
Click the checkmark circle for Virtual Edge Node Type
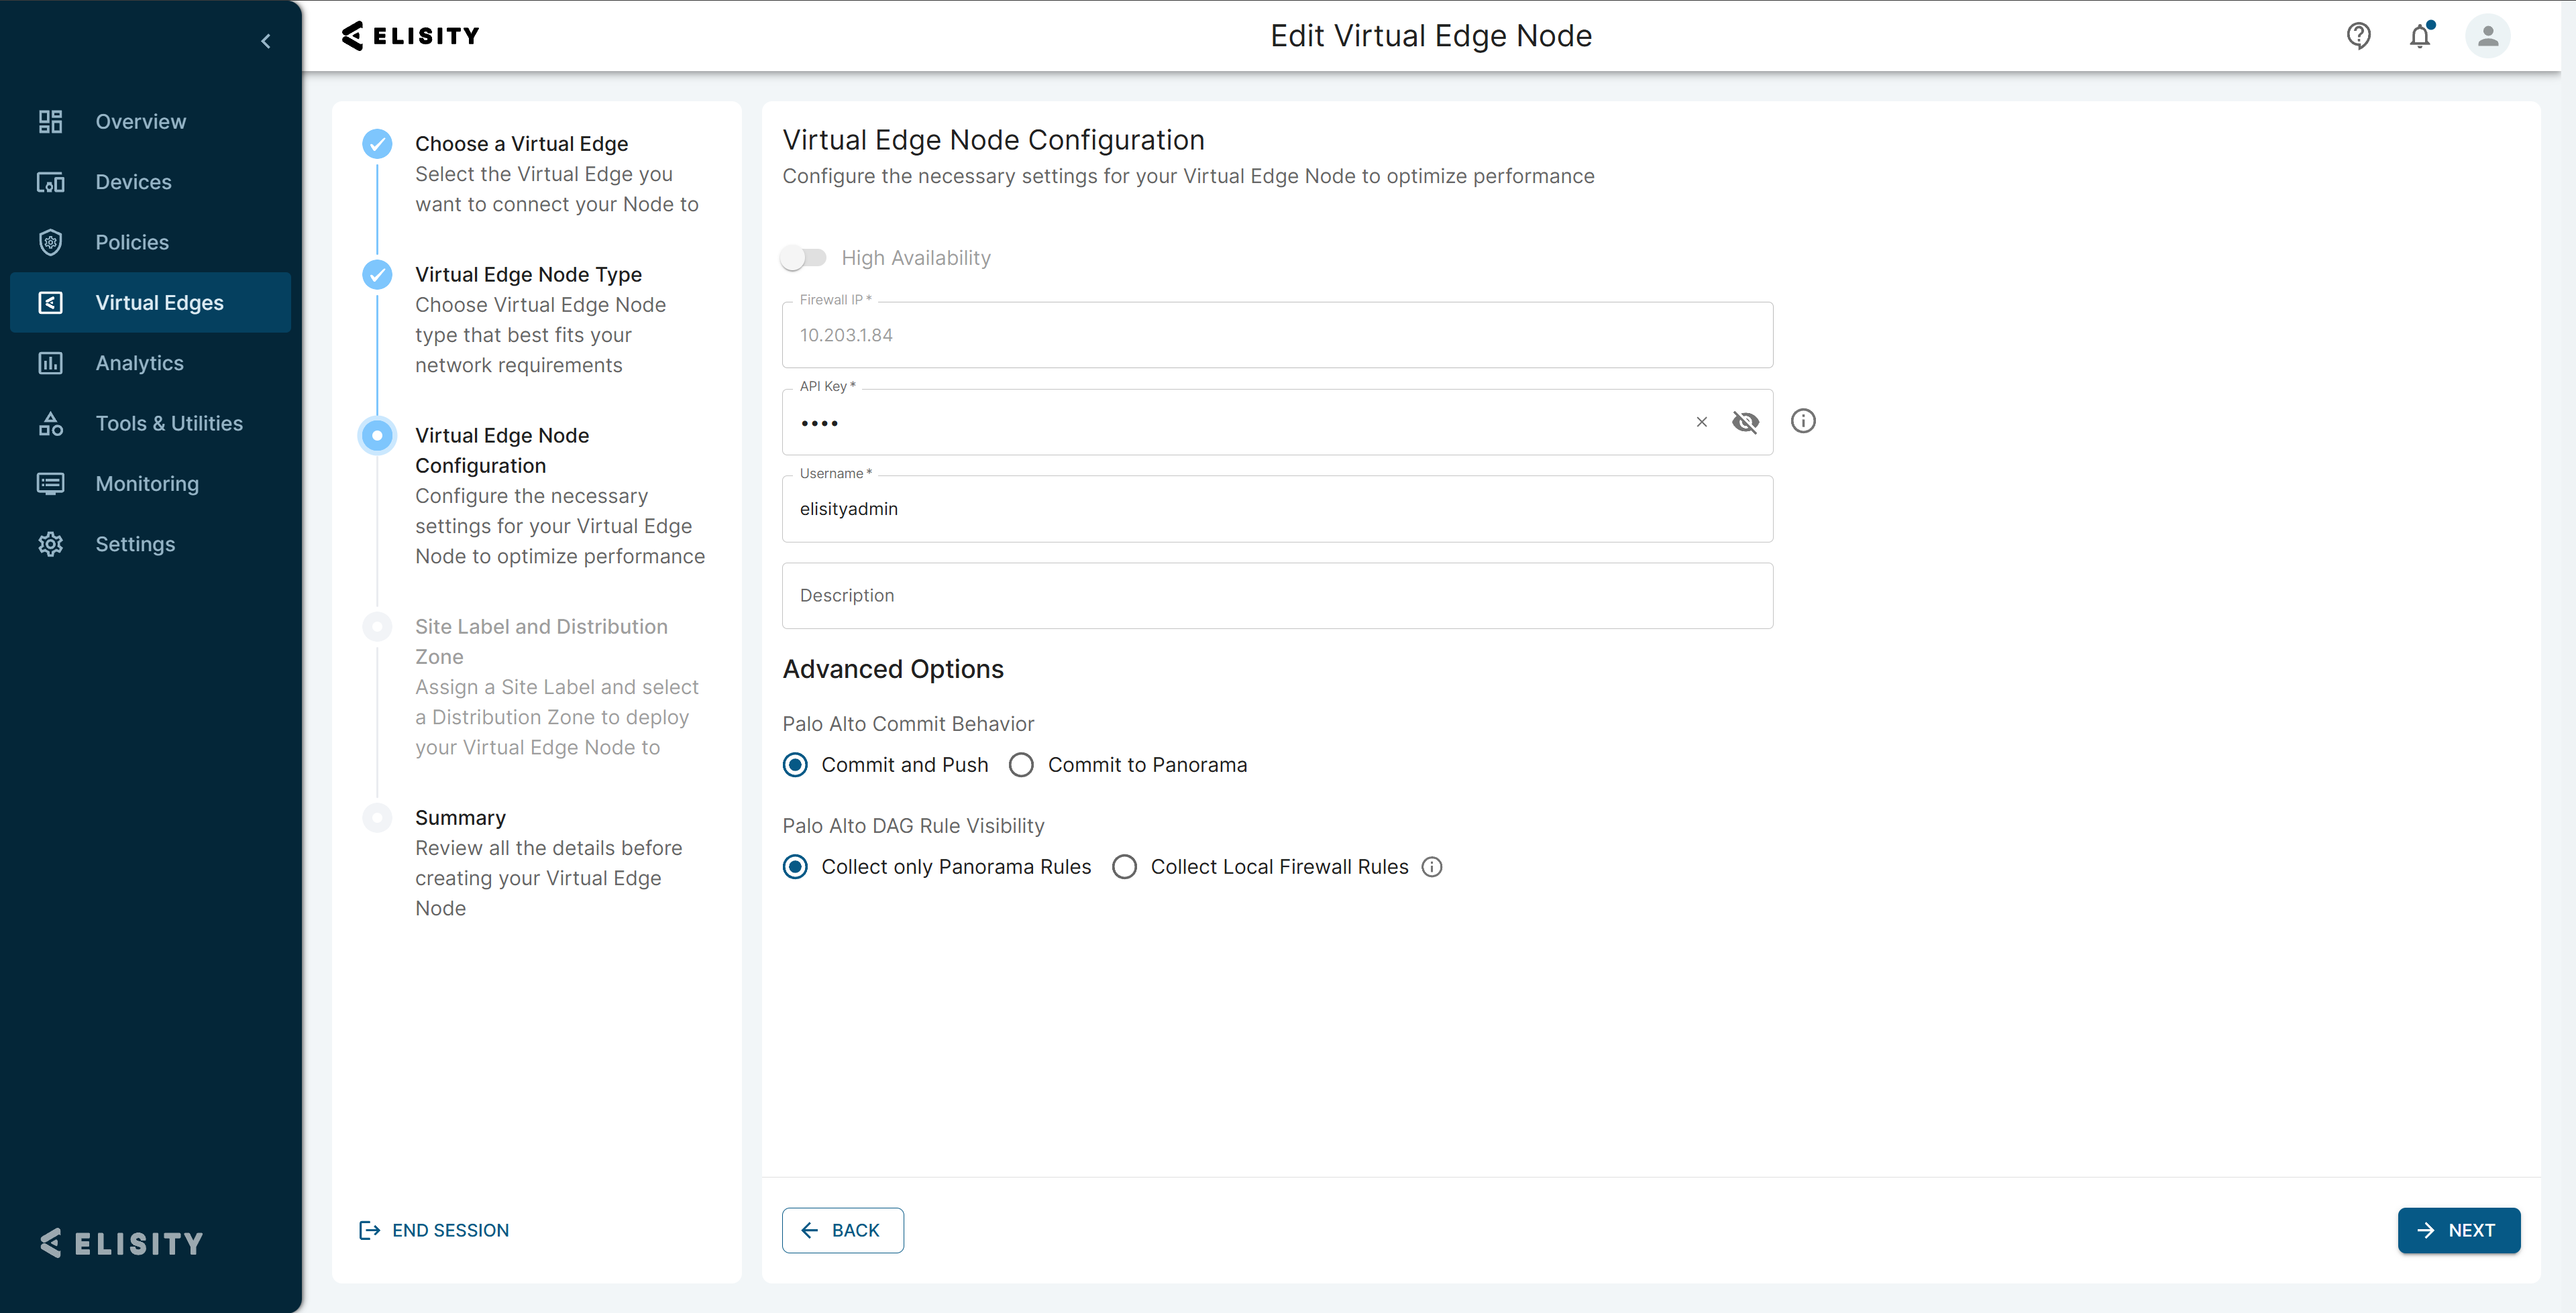[x=377, y=274]
